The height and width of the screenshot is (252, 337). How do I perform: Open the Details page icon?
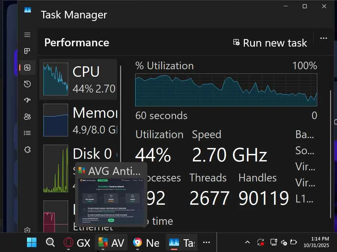pos(27,133)
